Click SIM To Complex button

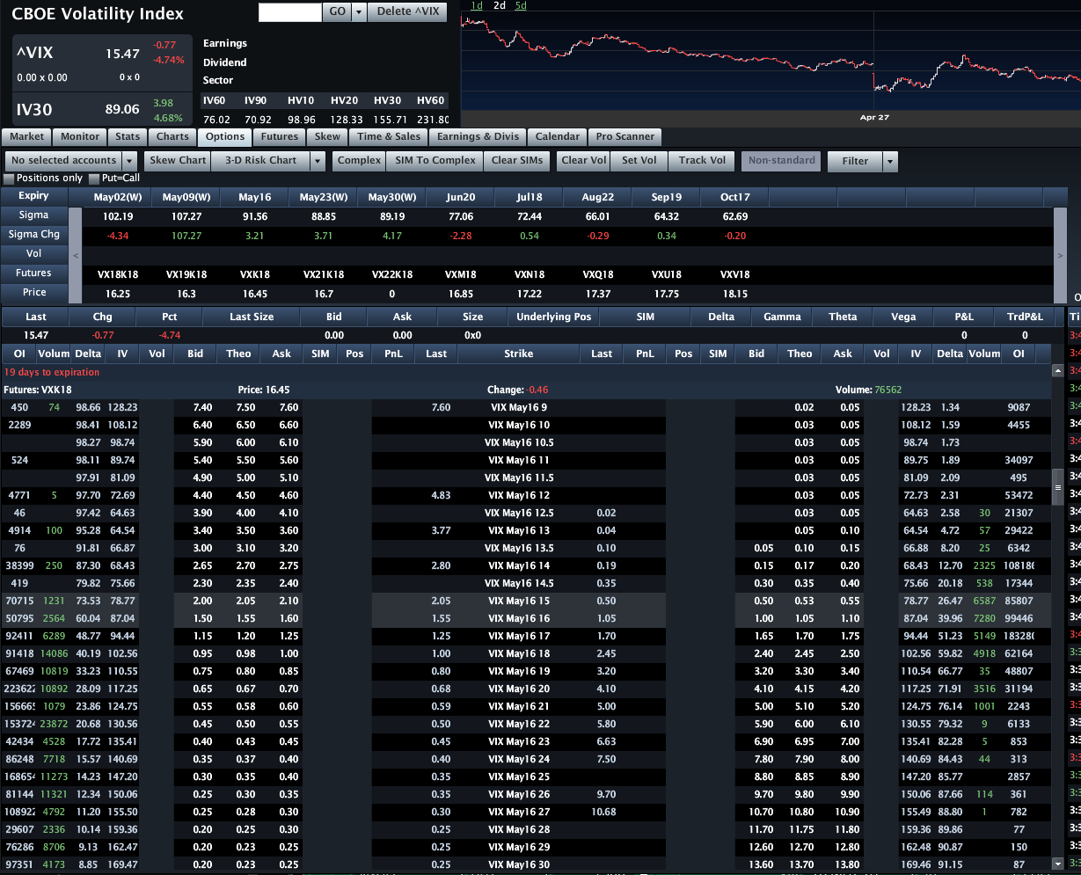(x=435, y=161)
